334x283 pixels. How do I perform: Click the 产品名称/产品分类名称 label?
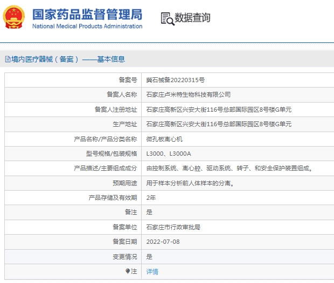click(106, 139)
